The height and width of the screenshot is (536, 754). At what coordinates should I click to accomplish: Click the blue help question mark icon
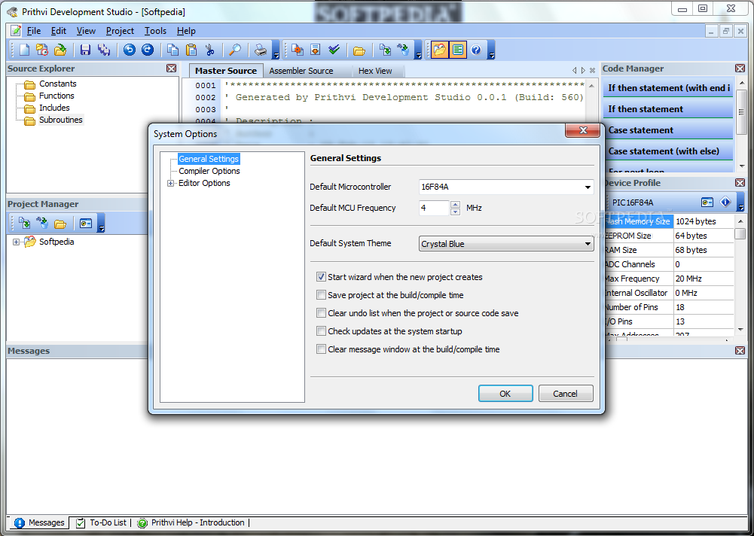point(476,50)
